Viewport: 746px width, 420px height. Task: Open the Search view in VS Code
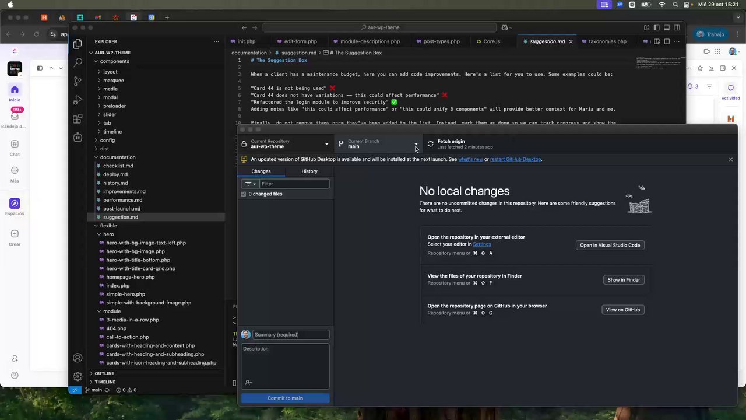pos(78,62)
